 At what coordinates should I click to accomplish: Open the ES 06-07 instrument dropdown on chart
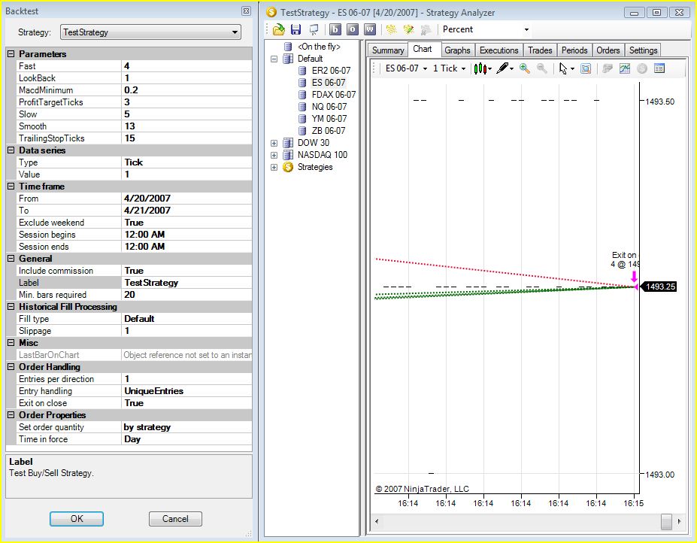tap(406, 68)
